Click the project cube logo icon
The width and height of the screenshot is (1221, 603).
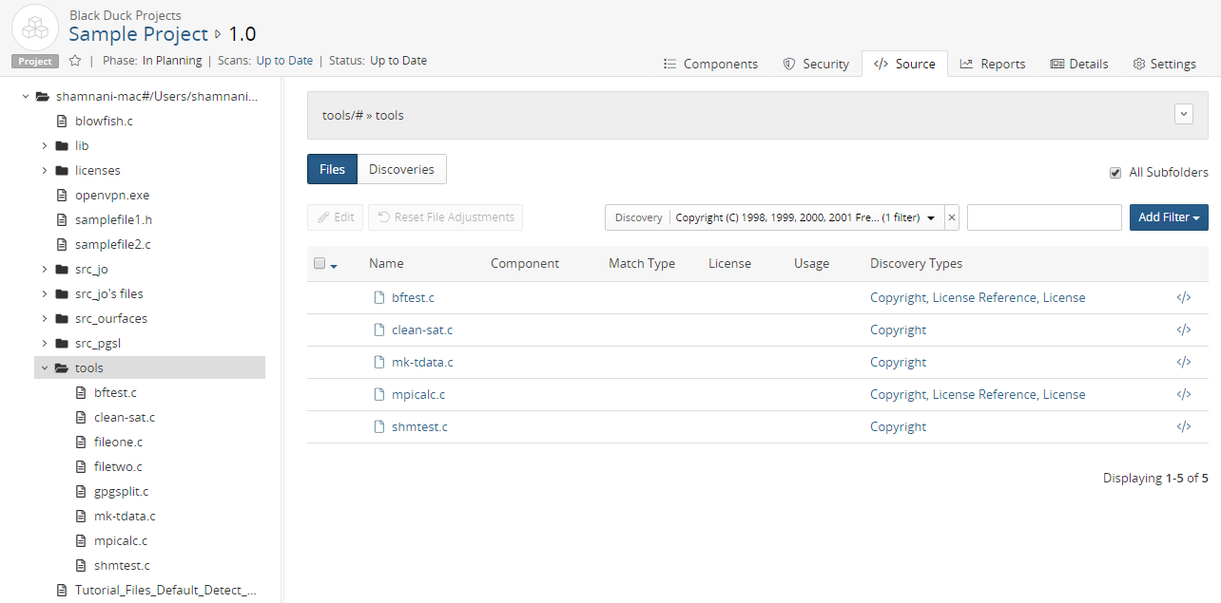tap(35, 28)
